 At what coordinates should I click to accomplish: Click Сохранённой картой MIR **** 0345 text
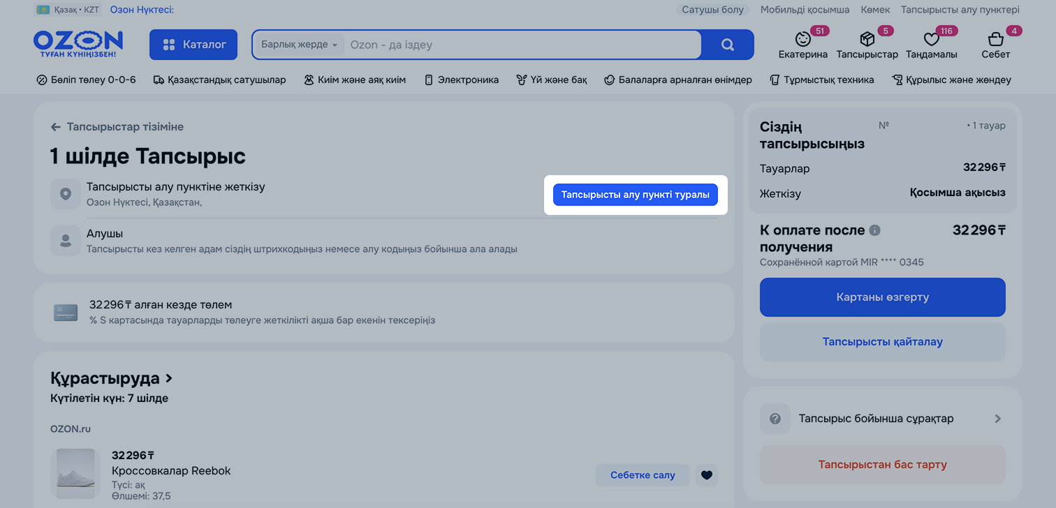coord(842,262)
